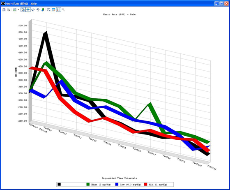Click the Copy chart toolbar icon
Image resolution: width=230 pixels, height=190 pixels.
pyautogui.click(x=4, y=10)
